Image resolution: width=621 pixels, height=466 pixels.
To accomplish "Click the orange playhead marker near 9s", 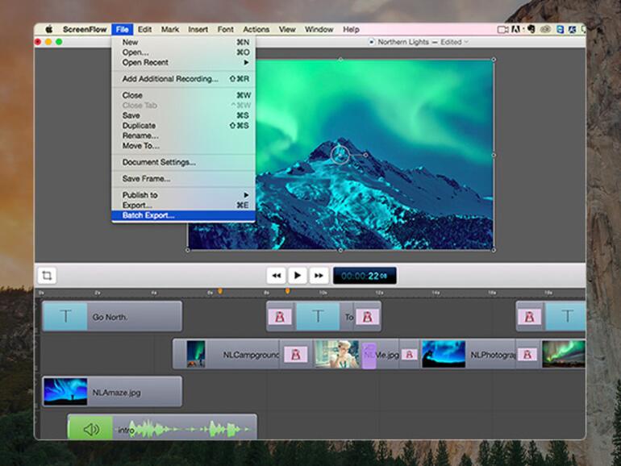I will point(288,291).
